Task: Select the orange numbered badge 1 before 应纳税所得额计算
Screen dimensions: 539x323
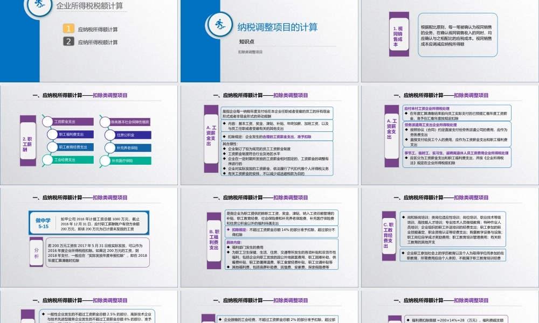Action: click(67, 28)
